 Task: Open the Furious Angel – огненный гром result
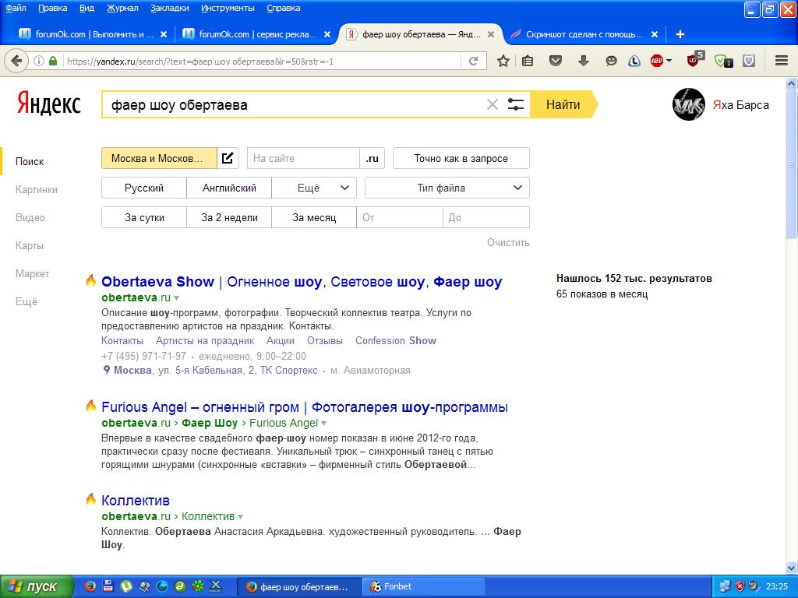click(x=305, y=407)
